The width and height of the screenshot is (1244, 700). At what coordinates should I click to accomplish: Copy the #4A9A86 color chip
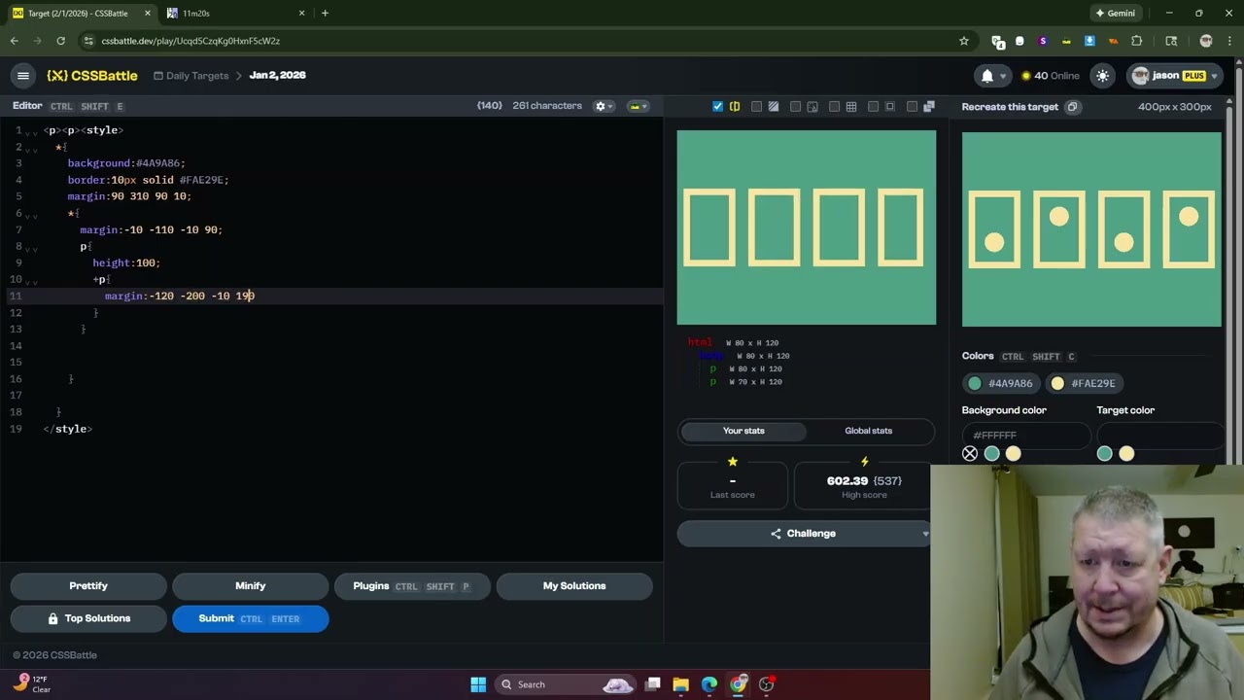pyautogui.click(x=1000, y=383)
